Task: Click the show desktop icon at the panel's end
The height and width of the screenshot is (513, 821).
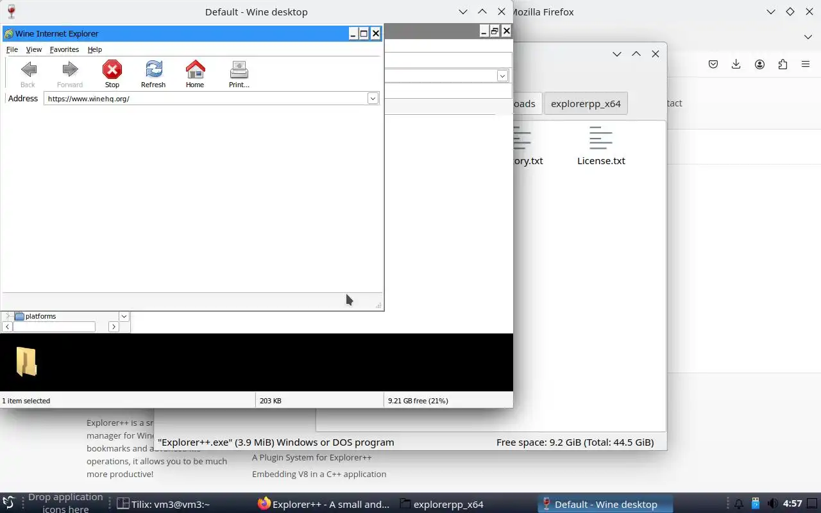Action: [813, 504]
